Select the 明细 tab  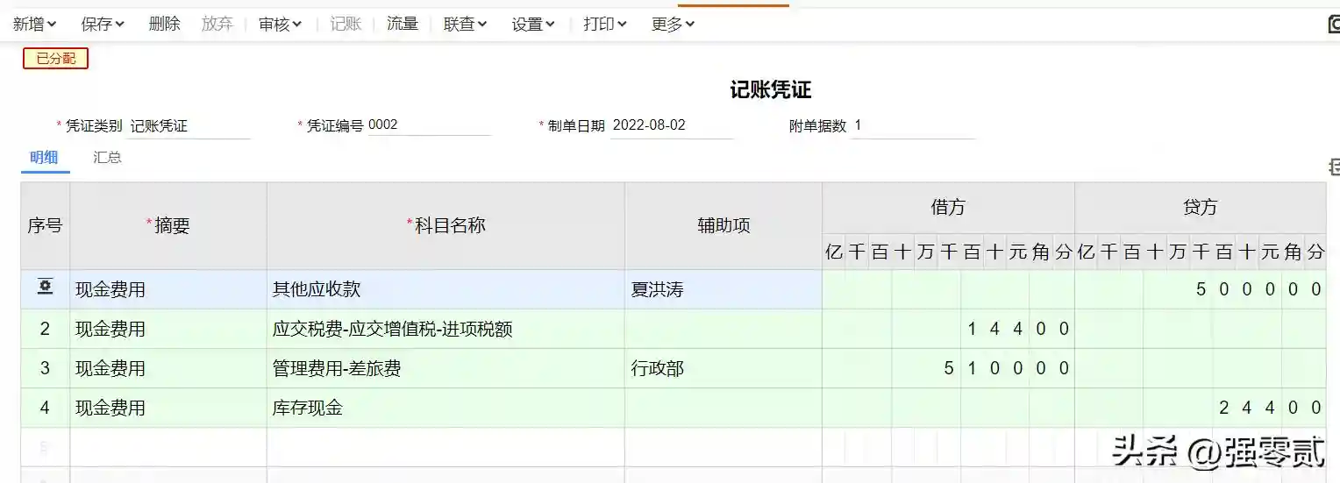coord(44,158)
